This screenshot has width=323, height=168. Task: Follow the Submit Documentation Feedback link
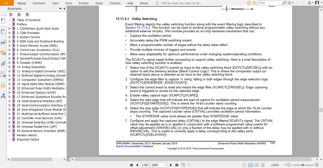[x=134, y=146]
